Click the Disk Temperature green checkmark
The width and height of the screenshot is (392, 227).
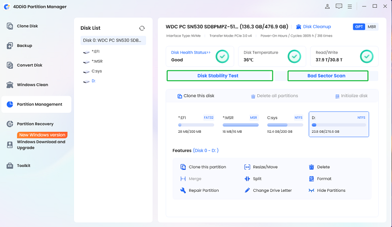pos(294,56)
